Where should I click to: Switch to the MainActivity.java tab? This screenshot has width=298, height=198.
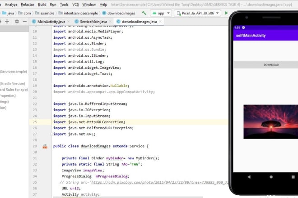coord(51,22)
